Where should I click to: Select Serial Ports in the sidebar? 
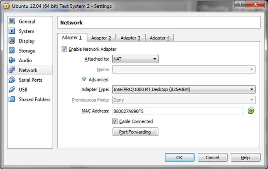[x=30, y=80]
